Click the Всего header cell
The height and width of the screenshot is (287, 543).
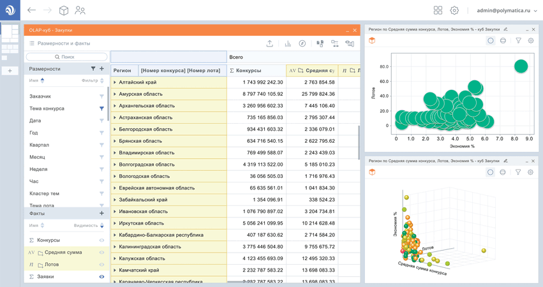(294, 57)
